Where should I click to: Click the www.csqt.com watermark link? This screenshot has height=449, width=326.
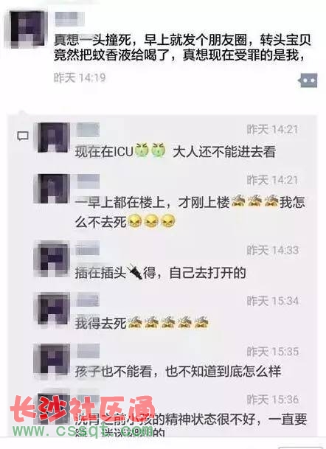tap(83, 430)
